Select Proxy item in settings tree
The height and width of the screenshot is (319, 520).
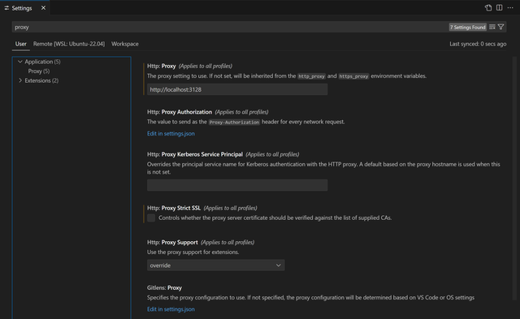(39, 71)
